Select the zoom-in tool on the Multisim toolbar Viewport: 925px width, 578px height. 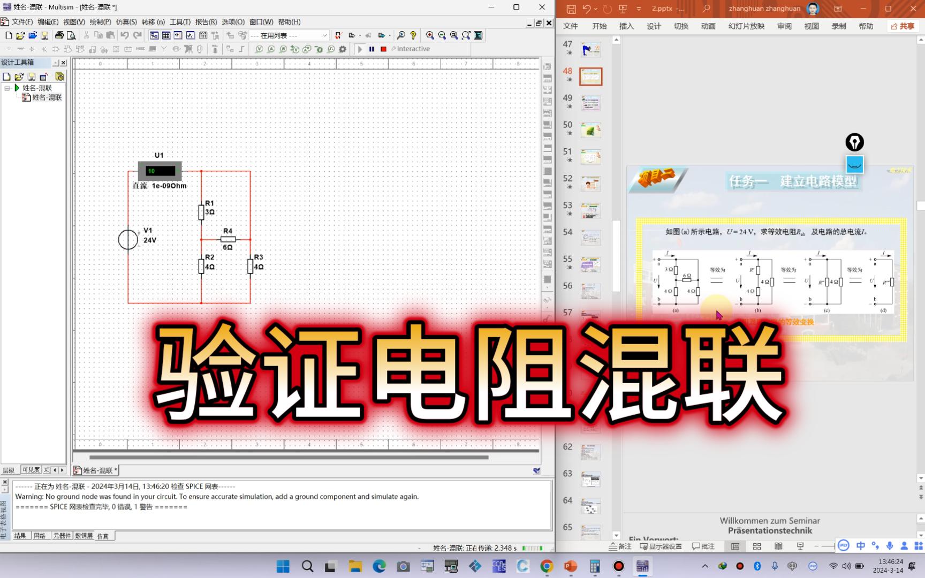pyautogui.click(x=429, y=35)
